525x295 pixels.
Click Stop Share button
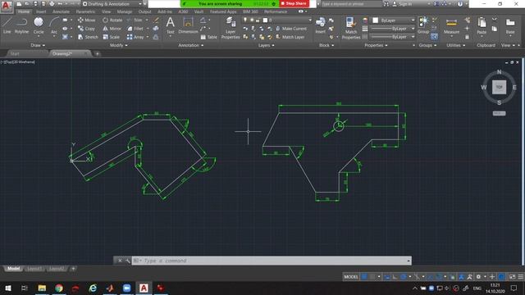pos(294,3)
